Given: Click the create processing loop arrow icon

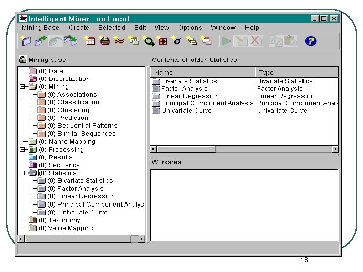Looking at the screenshot, I should click(x=148, y=41).
